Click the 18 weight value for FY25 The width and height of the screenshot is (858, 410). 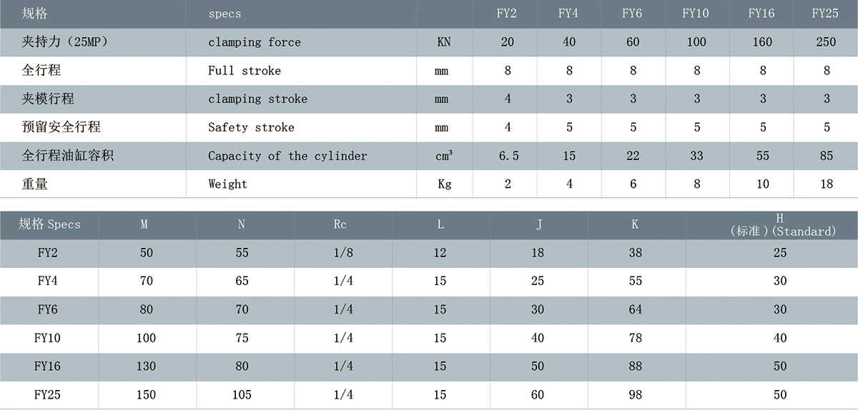coord(827,184)
